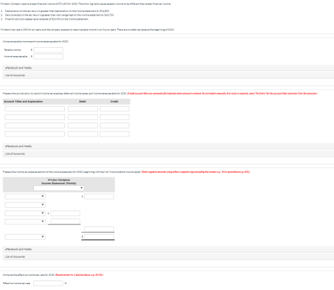Click the Income taxes payable input field
This screenshot has width=334, height=290.
pos(48,57)
